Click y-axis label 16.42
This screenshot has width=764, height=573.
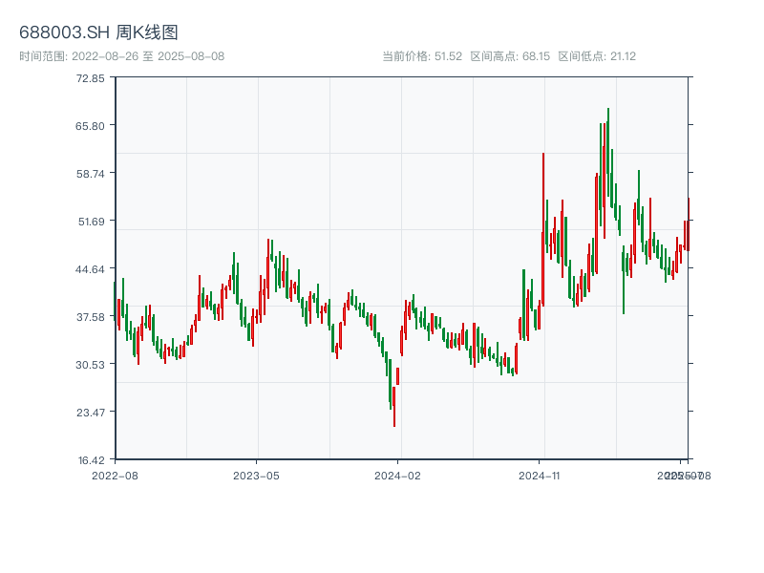coord(91,460)
